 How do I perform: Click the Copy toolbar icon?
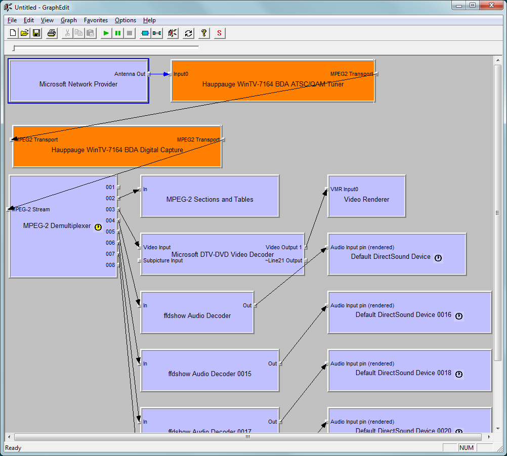pos(78,33)
